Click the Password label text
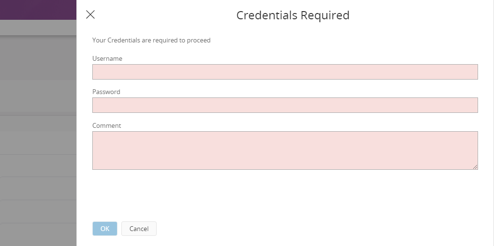The width and height of the screenshot is (494, 246). point(106,92)
